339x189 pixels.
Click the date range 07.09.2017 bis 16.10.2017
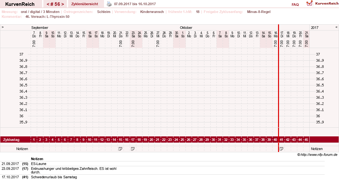pos(135,4)
